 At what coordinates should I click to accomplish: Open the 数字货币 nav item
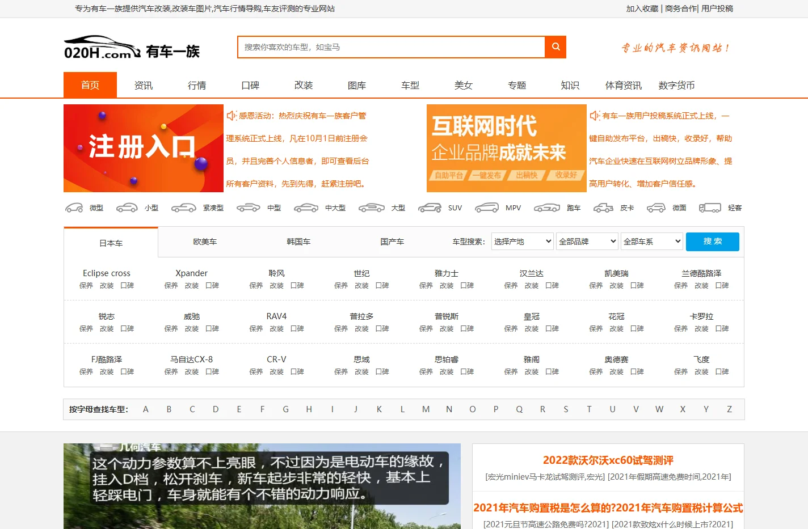click(x=677, y=85)
